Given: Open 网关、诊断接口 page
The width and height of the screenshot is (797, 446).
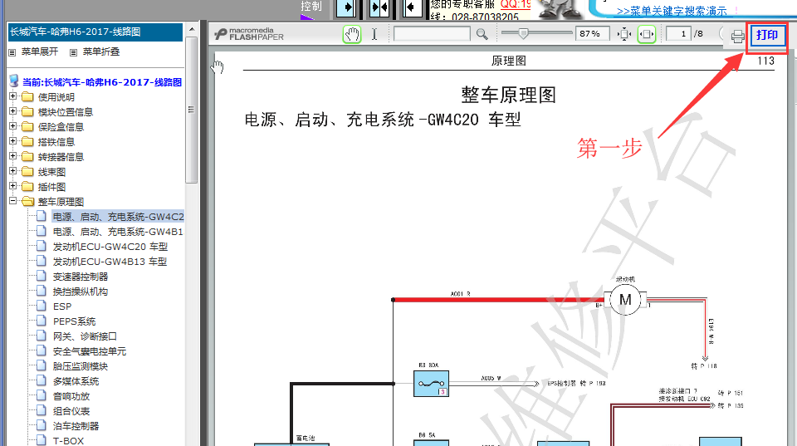Looking at the screenshot, I should click(x=85, y=336).
